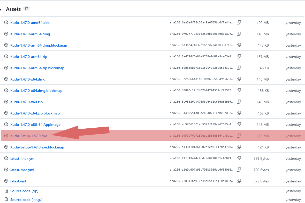Select hash text sha256:22b311ac016c45b65c1f41fde1b3b
This screenshot has height=203, width=305.
click(x=201, y=181)
